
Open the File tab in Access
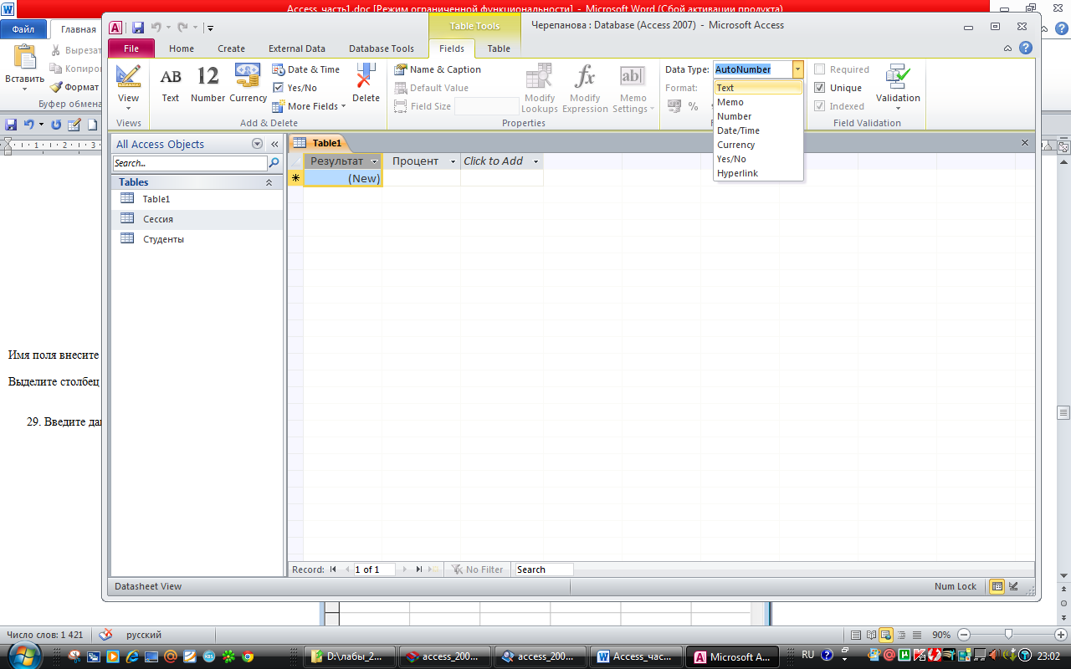(131, 49)
